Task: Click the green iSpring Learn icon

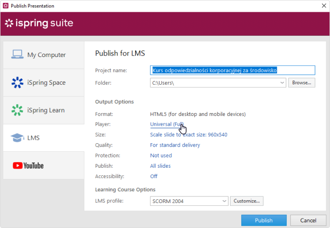Action: pos(17,110)
